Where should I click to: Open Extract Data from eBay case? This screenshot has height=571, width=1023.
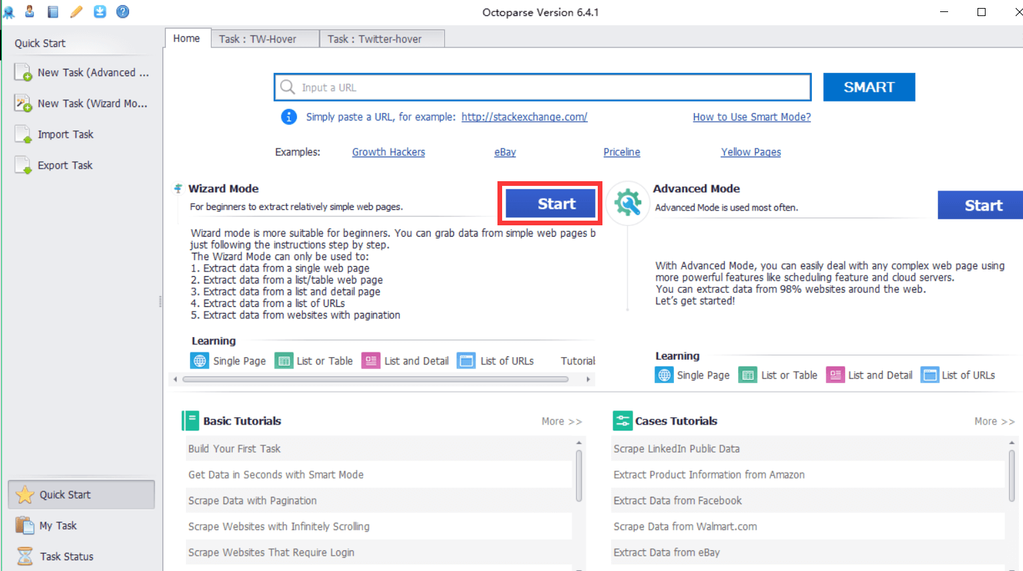tap(808, 552)
